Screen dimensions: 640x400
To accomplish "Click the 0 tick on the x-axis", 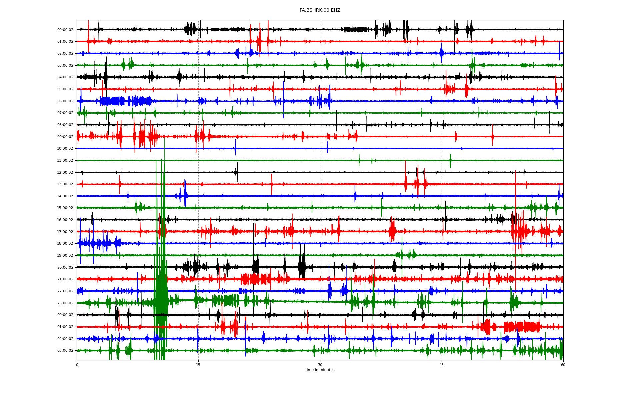I will 77,365.
